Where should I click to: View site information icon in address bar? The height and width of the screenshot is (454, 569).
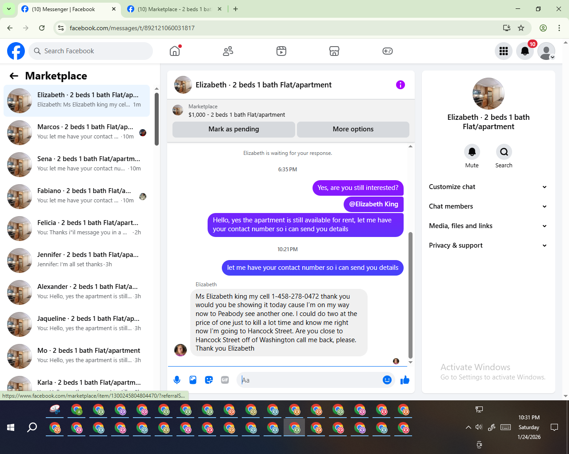coord(61,28)
